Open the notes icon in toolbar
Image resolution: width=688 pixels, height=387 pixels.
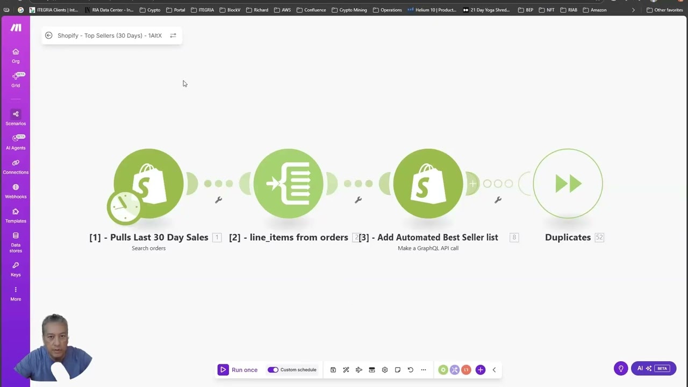click(398, 370)
